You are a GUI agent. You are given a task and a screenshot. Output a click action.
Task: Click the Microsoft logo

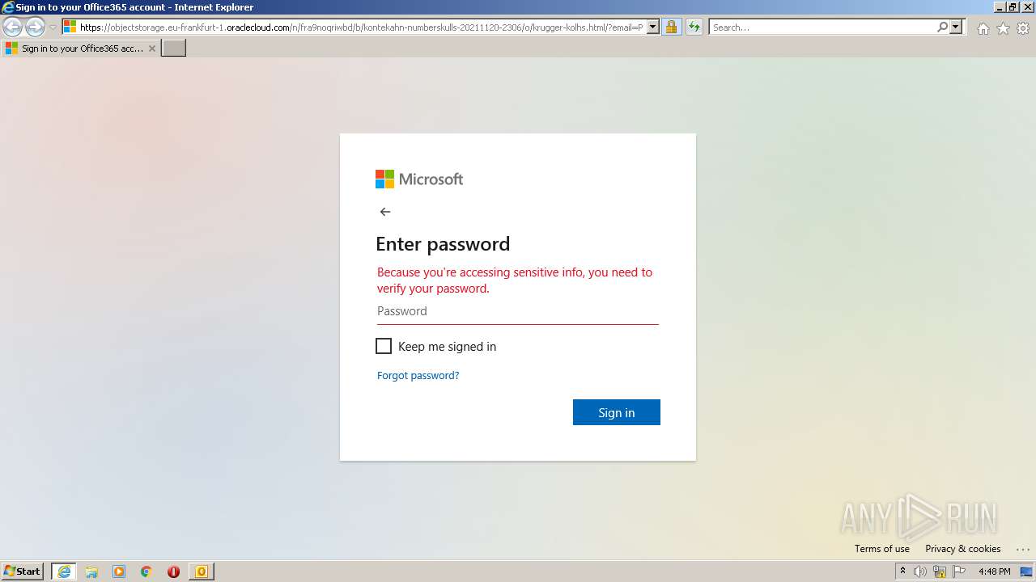click(x=419, y=179)
